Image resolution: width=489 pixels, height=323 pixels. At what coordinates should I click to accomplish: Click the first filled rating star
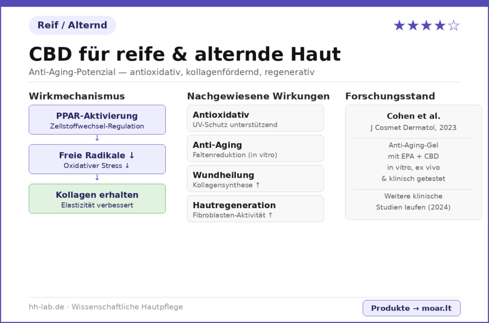pyautogui.click(x=399, y=26)
